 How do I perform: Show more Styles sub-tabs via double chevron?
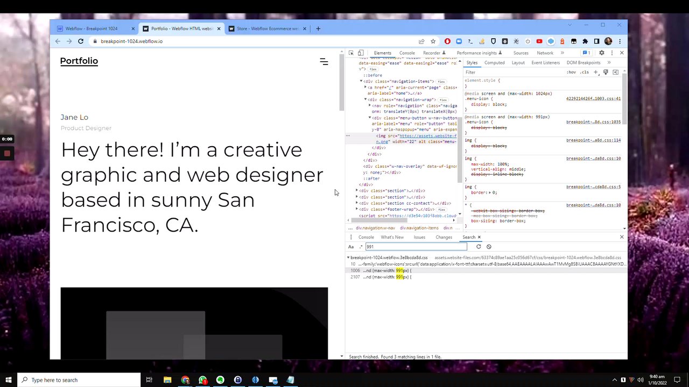pos(609,62)
